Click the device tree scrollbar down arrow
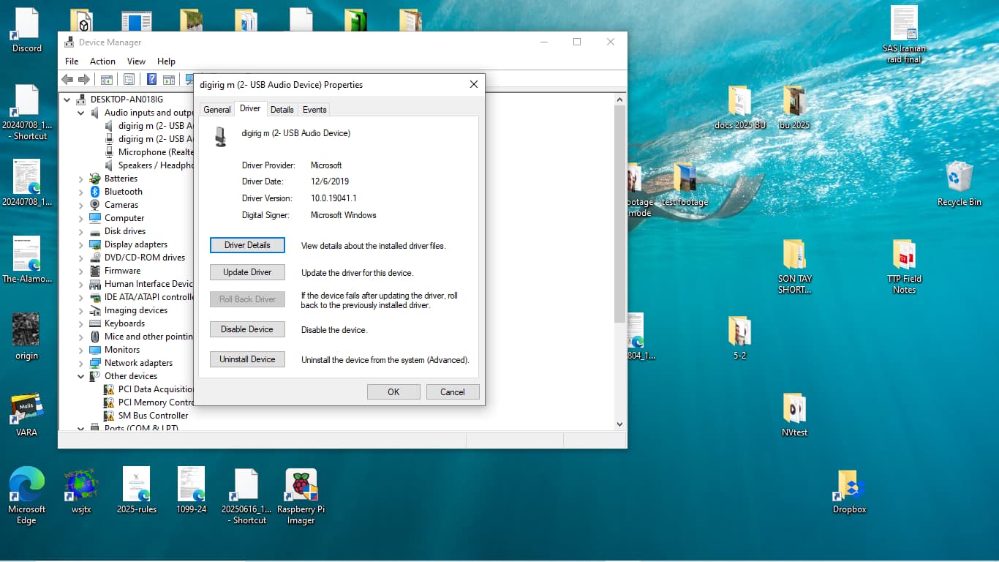 (619, 424)
